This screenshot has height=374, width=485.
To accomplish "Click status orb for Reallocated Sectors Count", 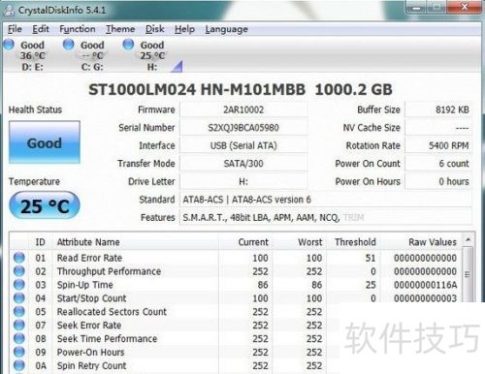I will pyautogui.click(x=19, y=311).
